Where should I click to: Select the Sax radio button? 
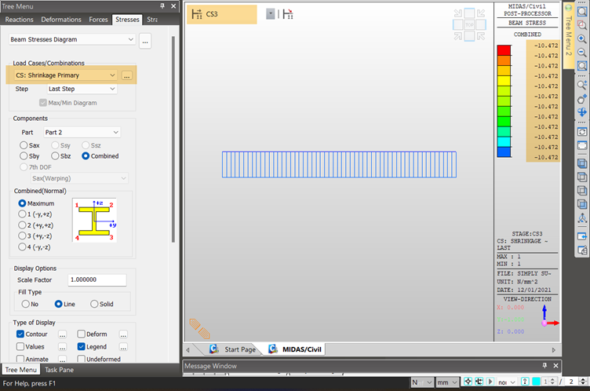pos(24,145)
